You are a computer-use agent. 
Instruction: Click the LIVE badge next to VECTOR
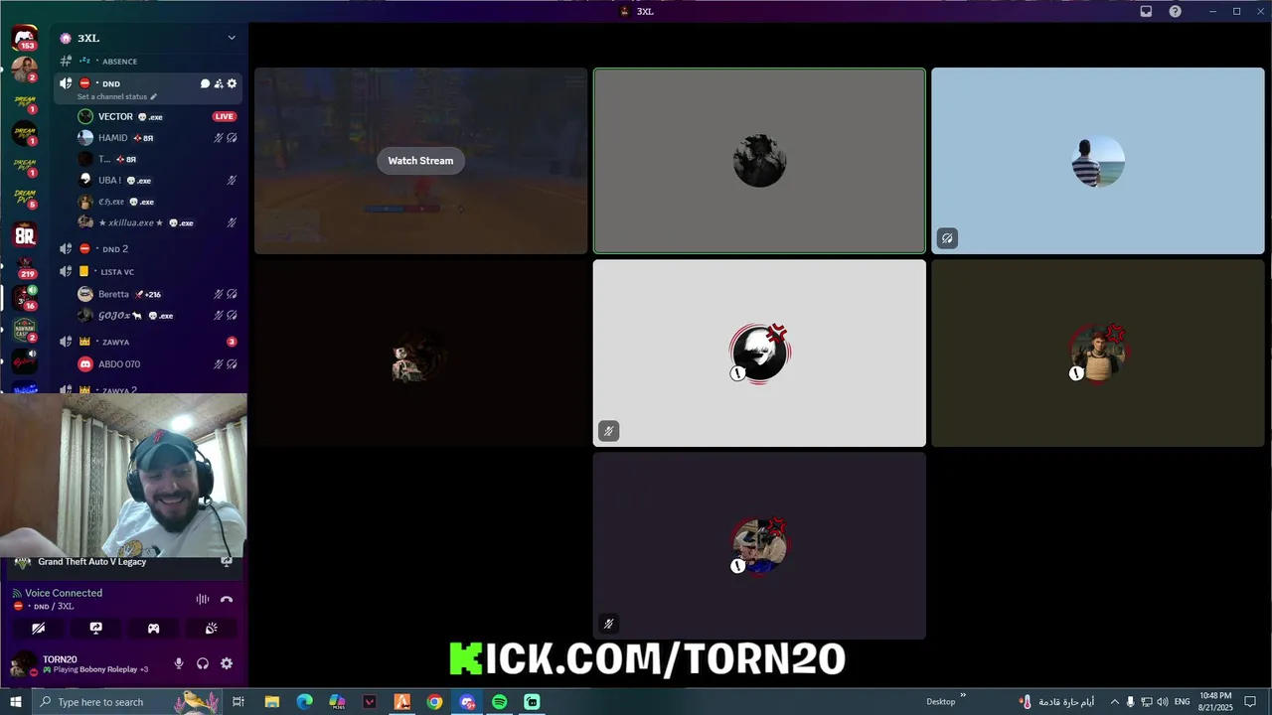point(225,116)
